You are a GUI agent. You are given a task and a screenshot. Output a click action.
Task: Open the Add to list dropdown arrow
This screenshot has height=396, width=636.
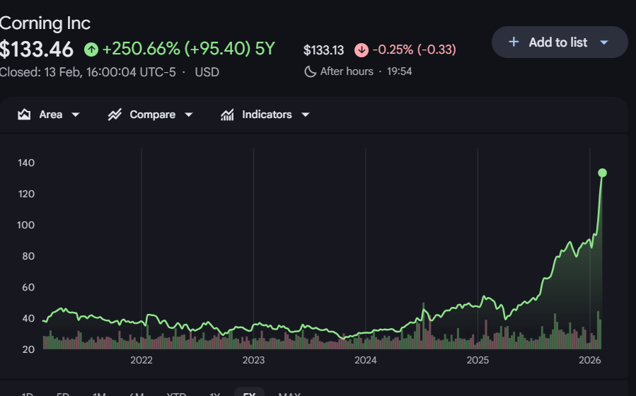tap(604, 42)
